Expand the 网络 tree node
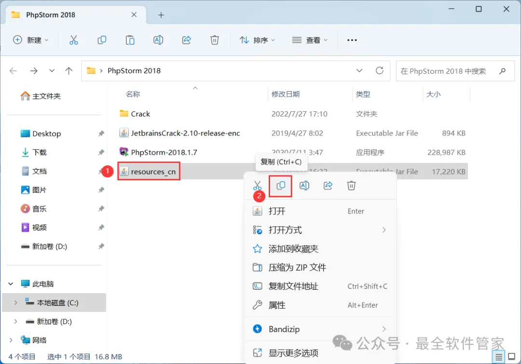 pos(11,340)
